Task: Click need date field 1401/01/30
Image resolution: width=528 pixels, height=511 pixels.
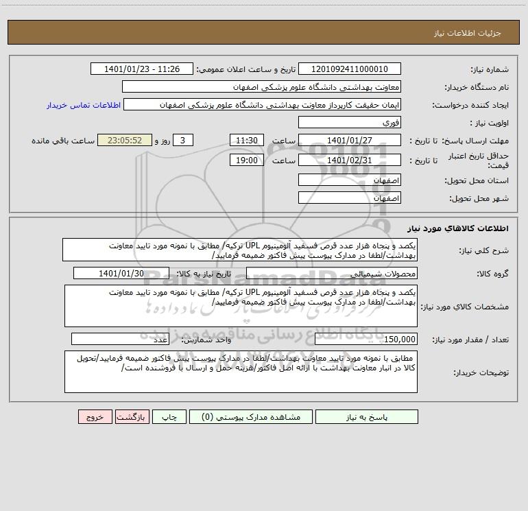Action: coord(121,274)
